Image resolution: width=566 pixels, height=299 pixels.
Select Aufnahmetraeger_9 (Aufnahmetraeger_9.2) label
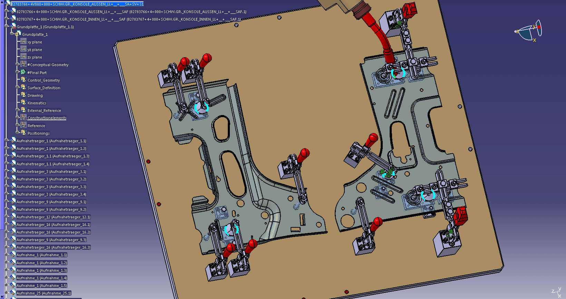(51, 209)
